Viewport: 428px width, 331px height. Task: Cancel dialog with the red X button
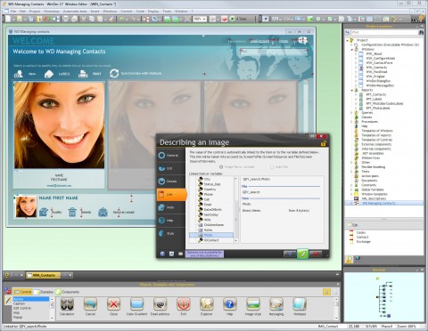(x=316, y=254)
